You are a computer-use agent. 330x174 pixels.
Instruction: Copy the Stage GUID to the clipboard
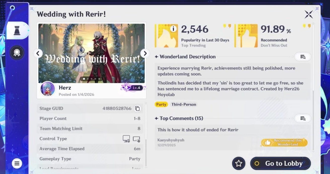(137, 108)
